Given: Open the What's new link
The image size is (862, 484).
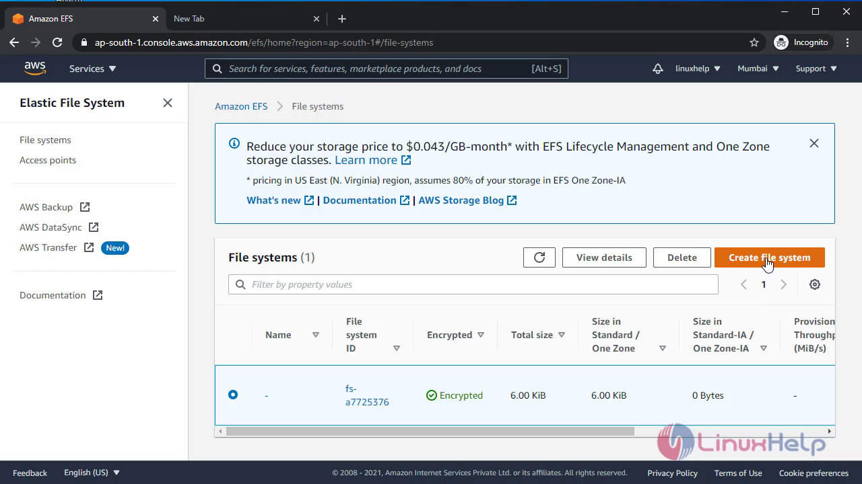Looking at the screenshot, I should click(x=280, y=200).
